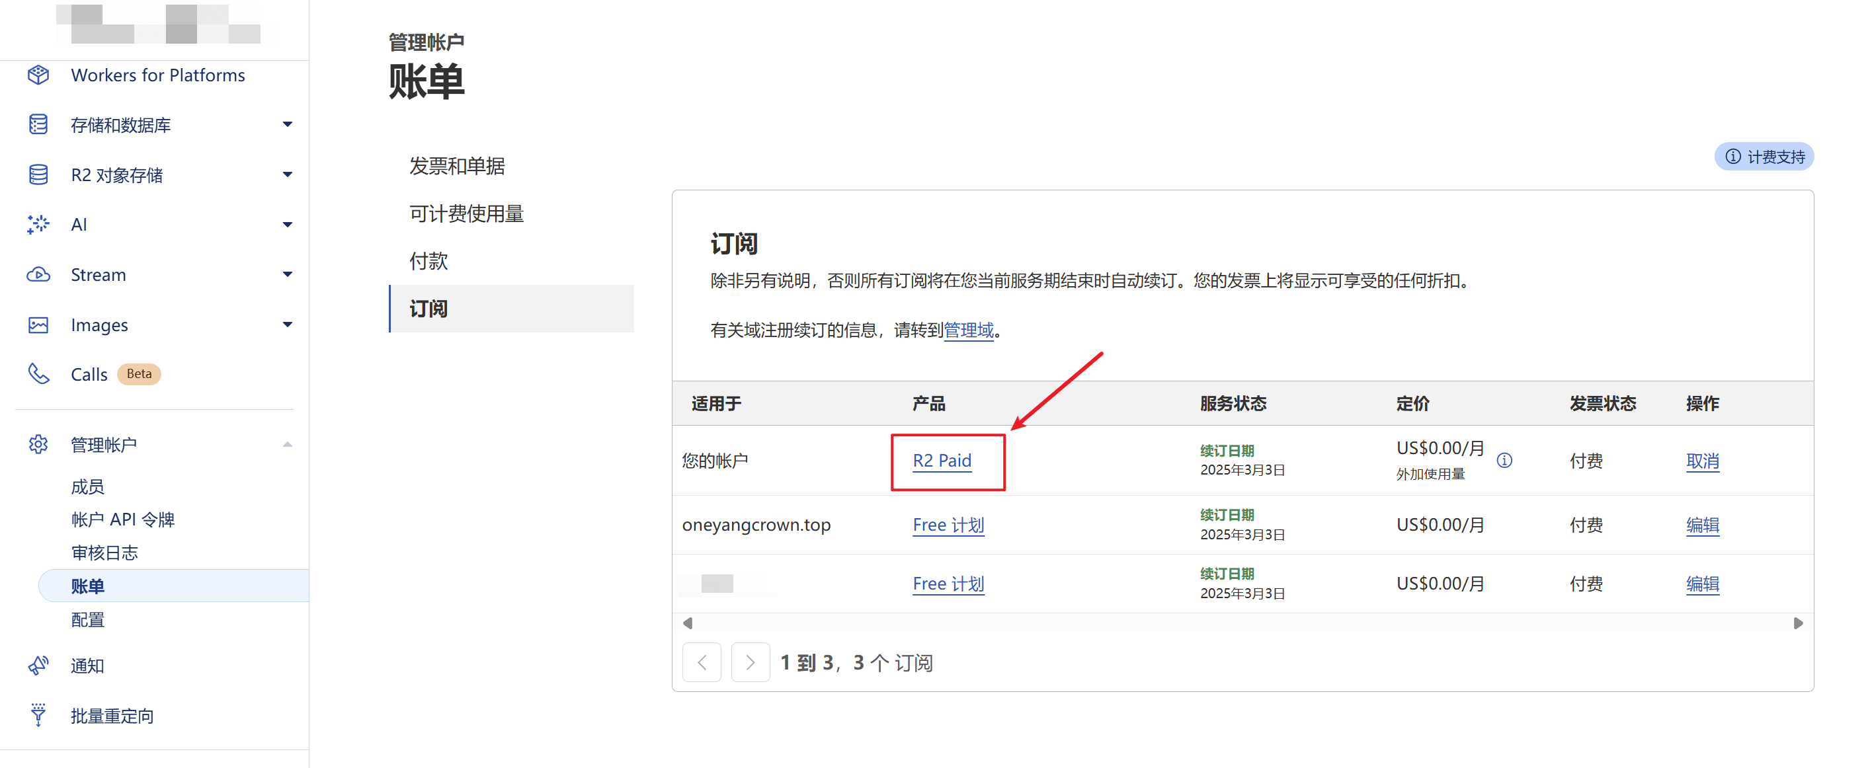This screenshot has width=1870, height=768.
Task: Click the Calls phone icon
Action: [x=38, y=374]
